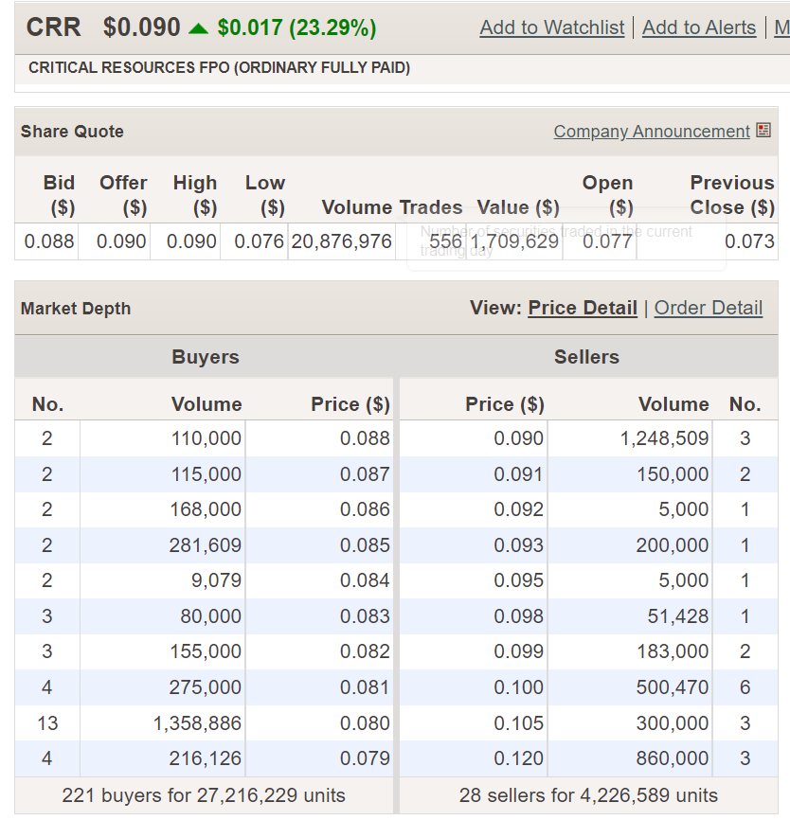790x820 pixels.
Task: Select seller volume 200,000
Action: pos(673,545)
